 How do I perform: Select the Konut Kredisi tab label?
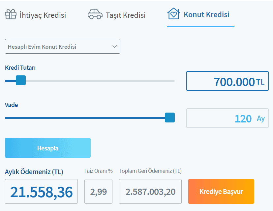[x=206, y=14]
